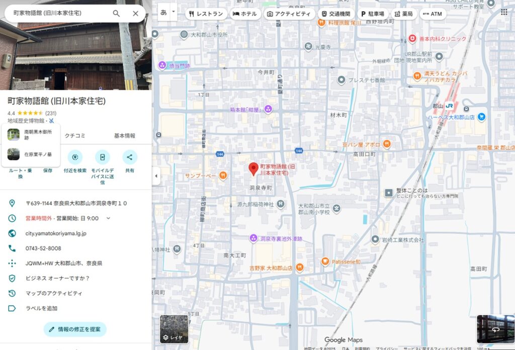Toggle the レストラン filter chip

click(206, 14)
